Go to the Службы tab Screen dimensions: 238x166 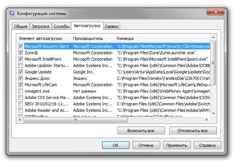coord(62,26)
